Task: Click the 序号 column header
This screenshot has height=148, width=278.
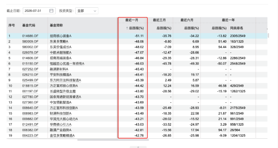Action: tap(11, 25)
